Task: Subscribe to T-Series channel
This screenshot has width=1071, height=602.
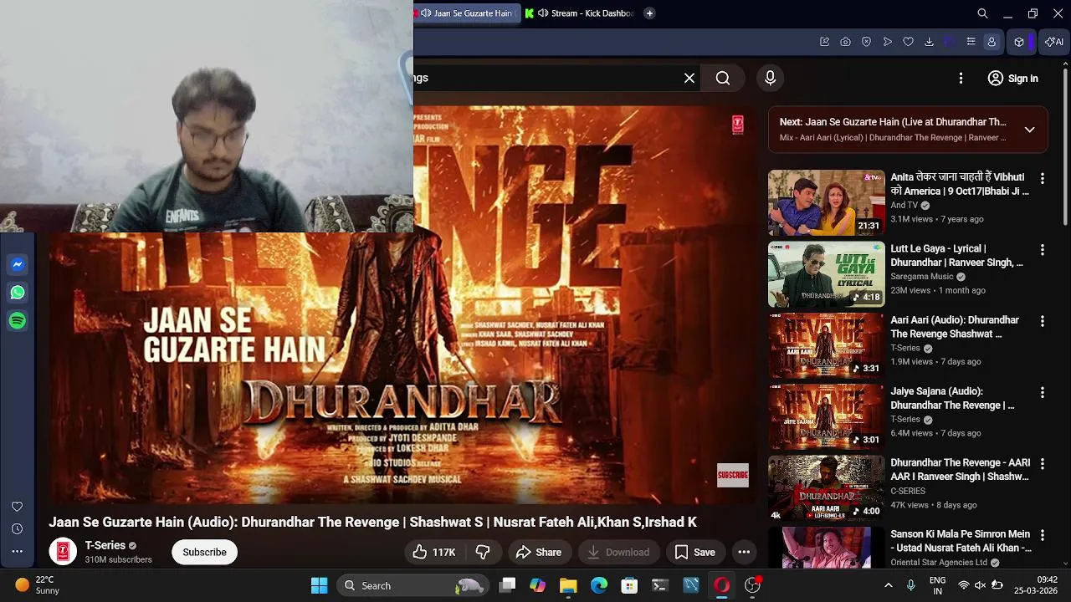Action: [x=204, y=552]
